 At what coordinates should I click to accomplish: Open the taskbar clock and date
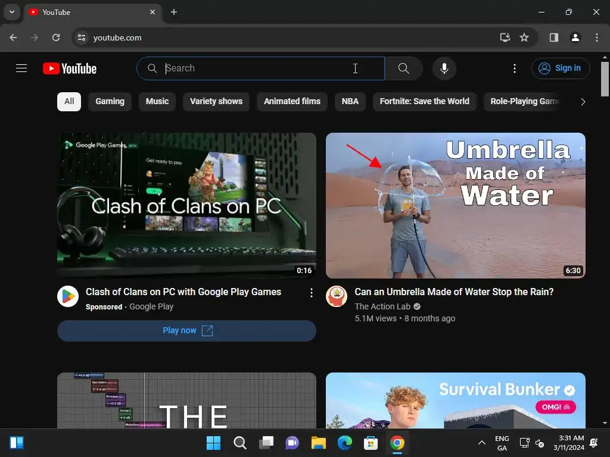pyautogui.click(x=569, y=443)
